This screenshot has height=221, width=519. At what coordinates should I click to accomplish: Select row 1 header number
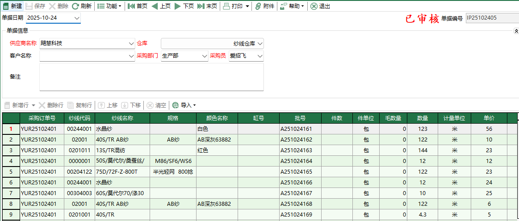pyautogui.click(x=11, y=129)
